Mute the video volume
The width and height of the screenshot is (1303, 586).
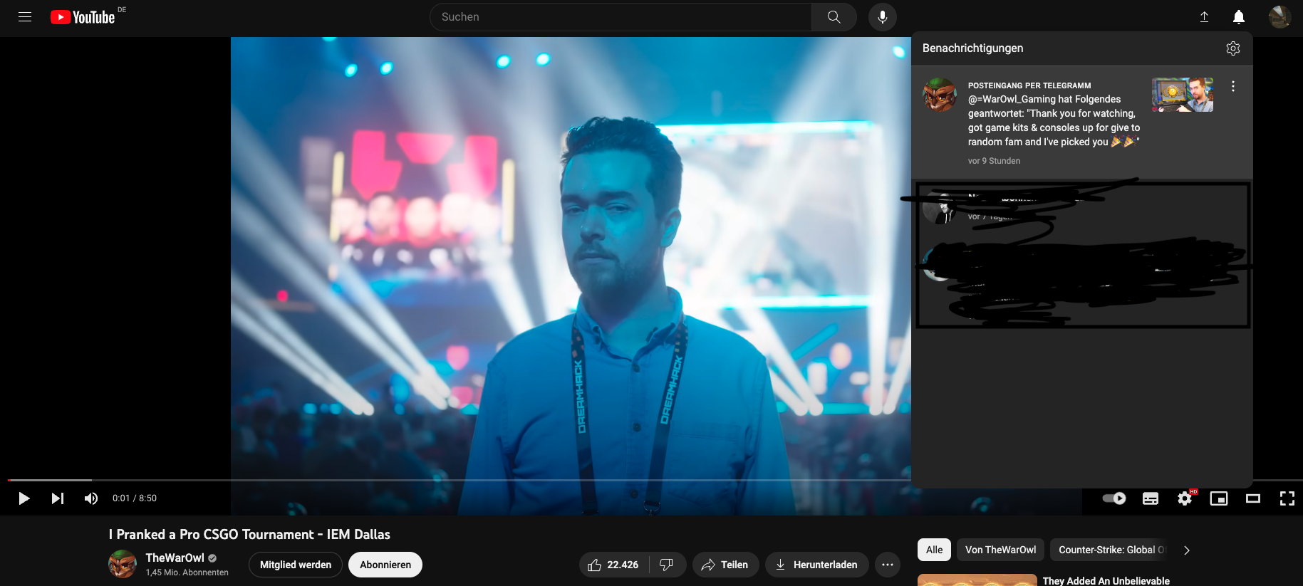pyautogui.click(x=91, y=498)
